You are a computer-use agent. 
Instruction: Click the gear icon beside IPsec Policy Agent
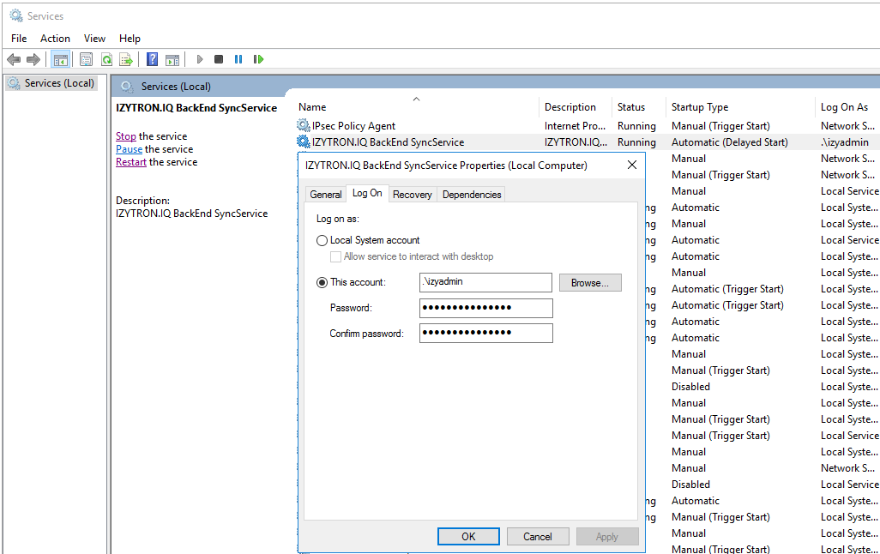304,125
